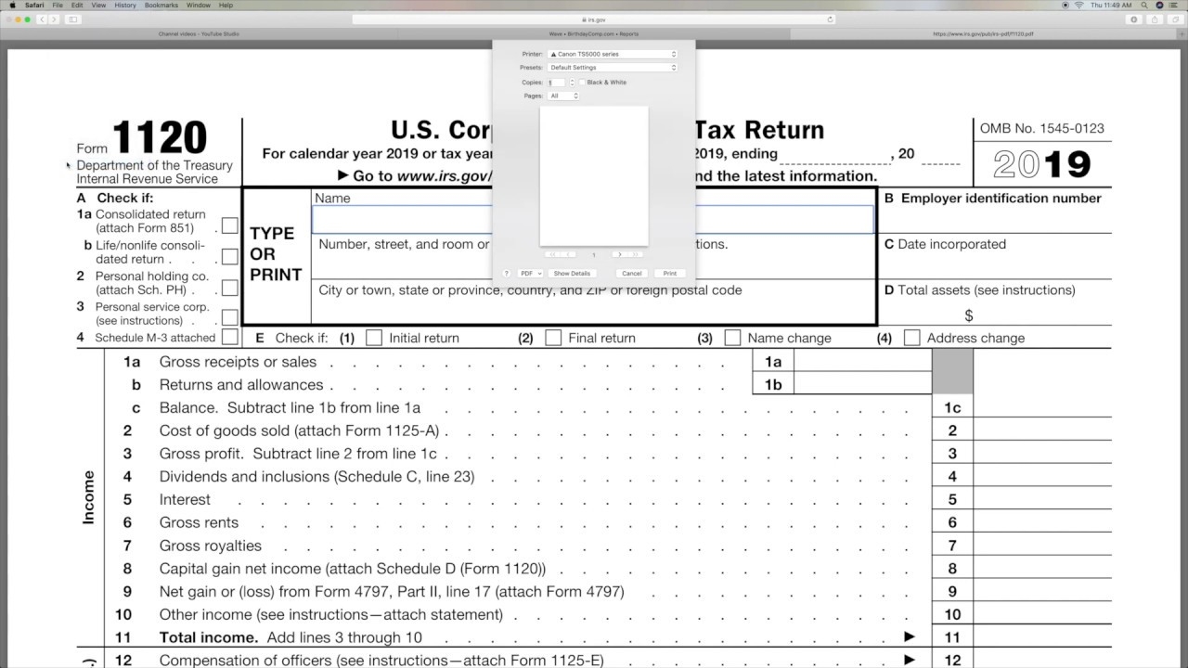Go to next page in print preview
Screen dimensions: 1188x668
click(619, 254)
